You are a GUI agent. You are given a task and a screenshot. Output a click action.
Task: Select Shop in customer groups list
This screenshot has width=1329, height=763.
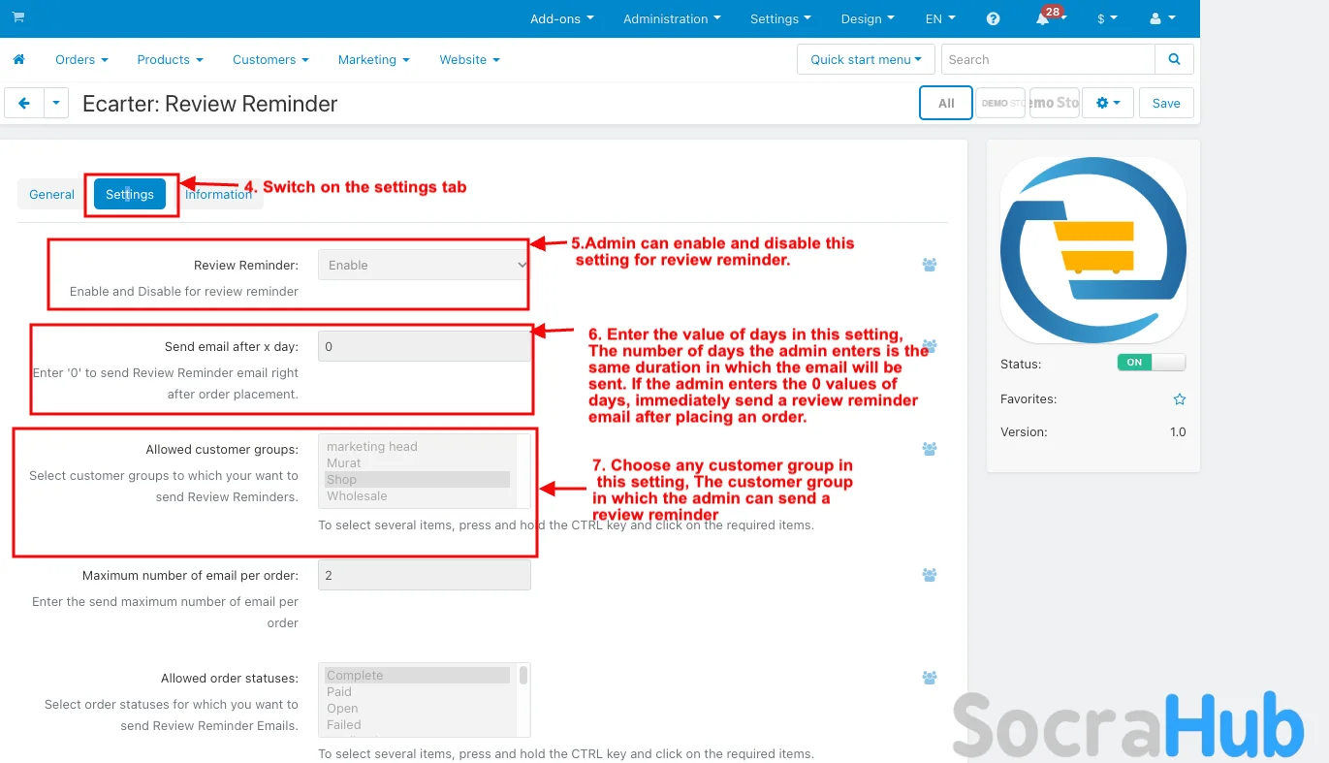pyautogui.click(x=417, y=480)
